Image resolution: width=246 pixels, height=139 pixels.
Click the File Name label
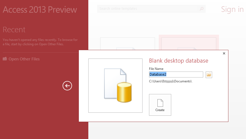coord(156,69)
